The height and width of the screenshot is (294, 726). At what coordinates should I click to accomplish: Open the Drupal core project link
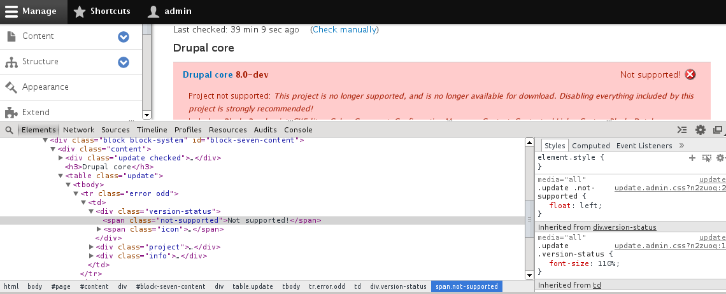pos(208,74)
